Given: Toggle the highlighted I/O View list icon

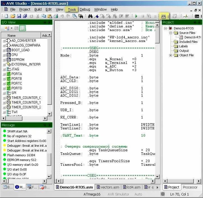Looking at the screenshot, I should click(x=22, y=28).
